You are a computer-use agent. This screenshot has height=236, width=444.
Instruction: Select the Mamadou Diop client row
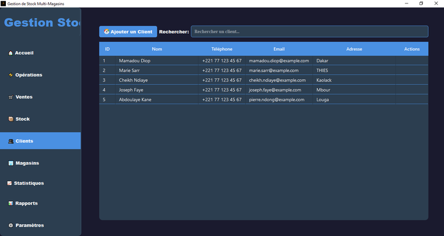coord(134,61)
